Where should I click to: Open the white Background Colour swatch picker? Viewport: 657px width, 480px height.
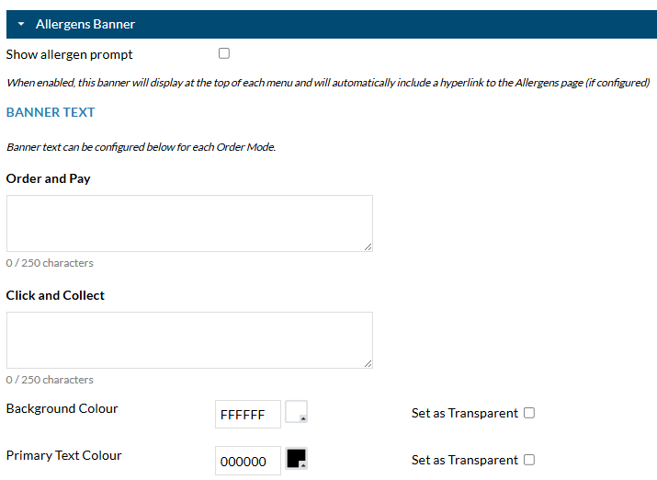click(296, 412)
